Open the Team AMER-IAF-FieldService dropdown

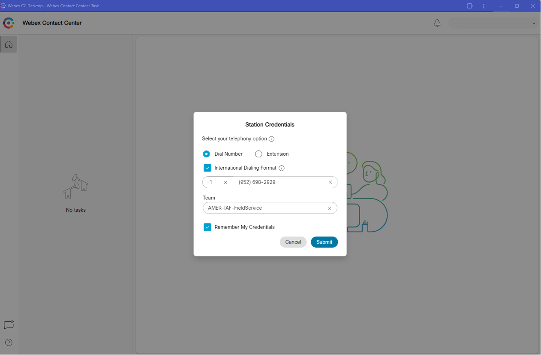pyautogui.click(x=270, y=208)
